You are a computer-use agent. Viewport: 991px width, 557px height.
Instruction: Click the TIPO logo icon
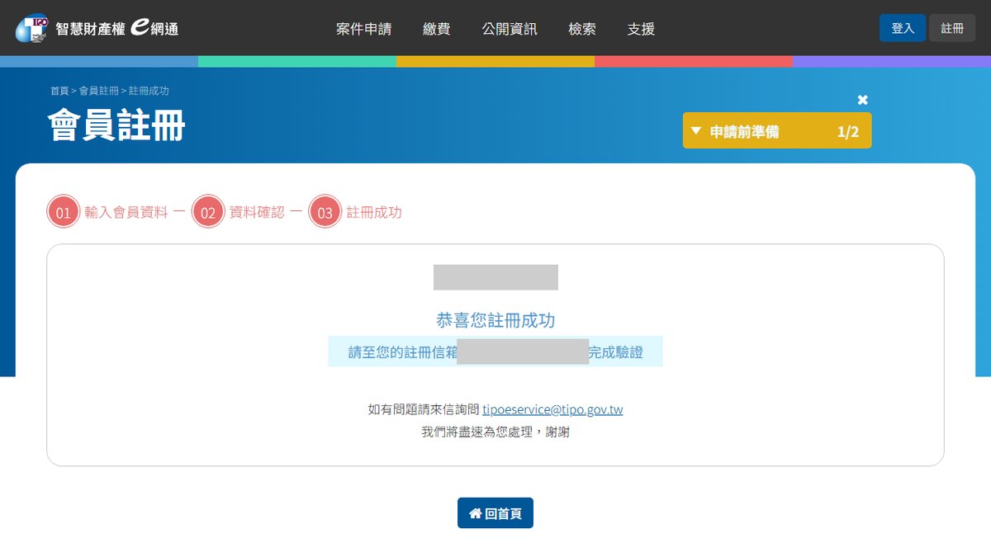[31, 28]
